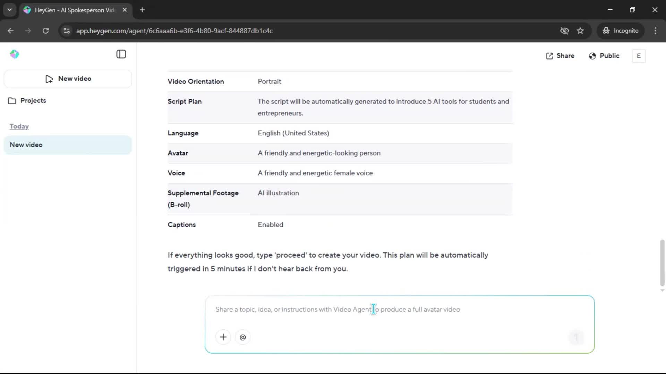The image size is (666, 374).
Task: Click the @ mention icon
Action: (242, 337)
